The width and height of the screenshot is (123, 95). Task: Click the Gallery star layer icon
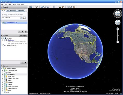click(x=7, y=84)
